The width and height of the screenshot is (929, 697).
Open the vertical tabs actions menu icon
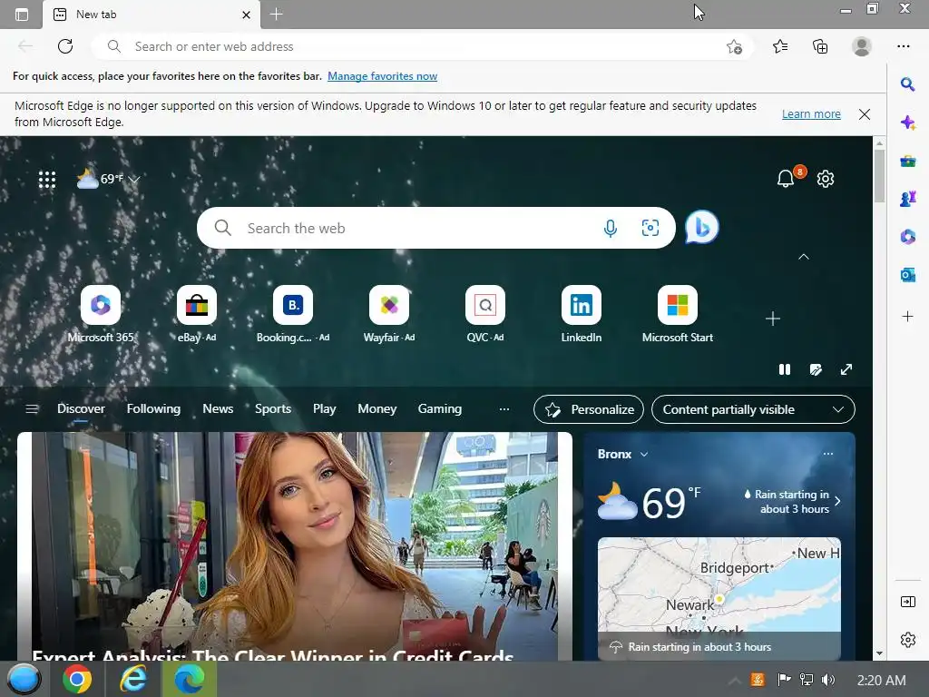[x=22, y=15]
